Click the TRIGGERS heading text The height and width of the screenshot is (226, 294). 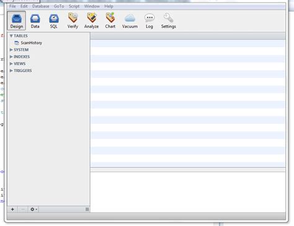coord(23,71)
